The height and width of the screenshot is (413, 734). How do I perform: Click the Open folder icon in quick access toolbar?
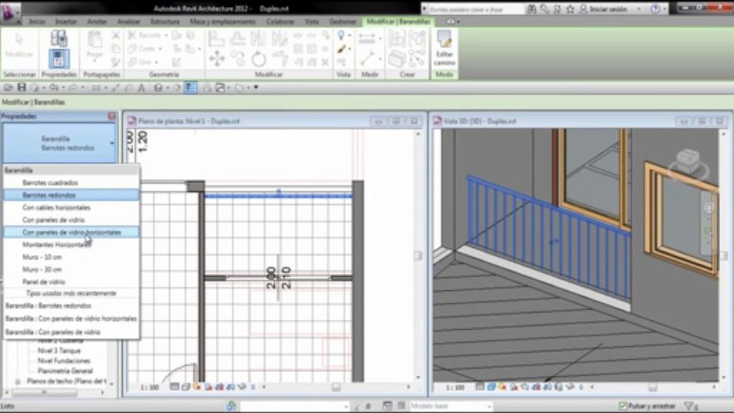pyautogui.click(x=9, y=88)
